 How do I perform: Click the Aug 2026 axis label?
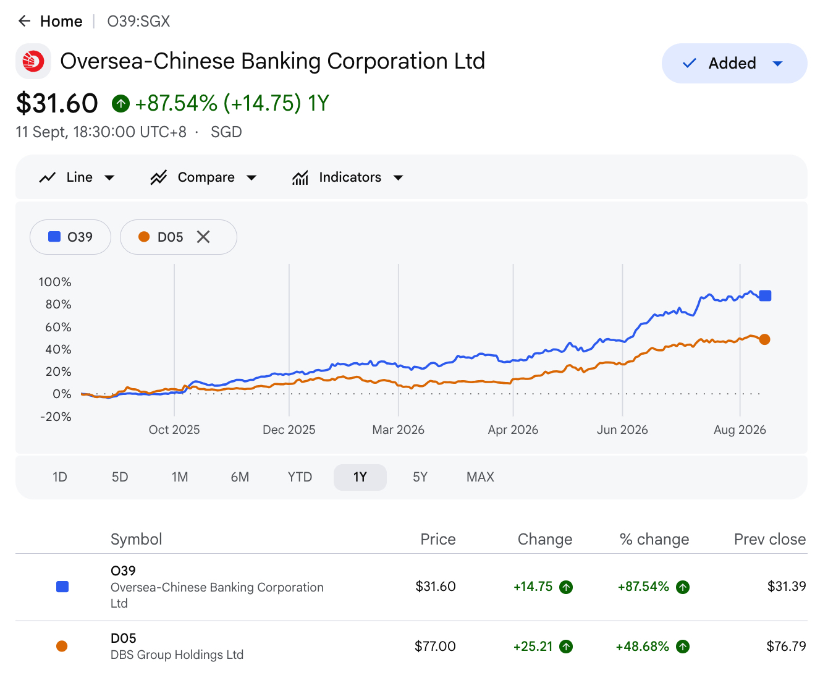click(x=740, y=430)
